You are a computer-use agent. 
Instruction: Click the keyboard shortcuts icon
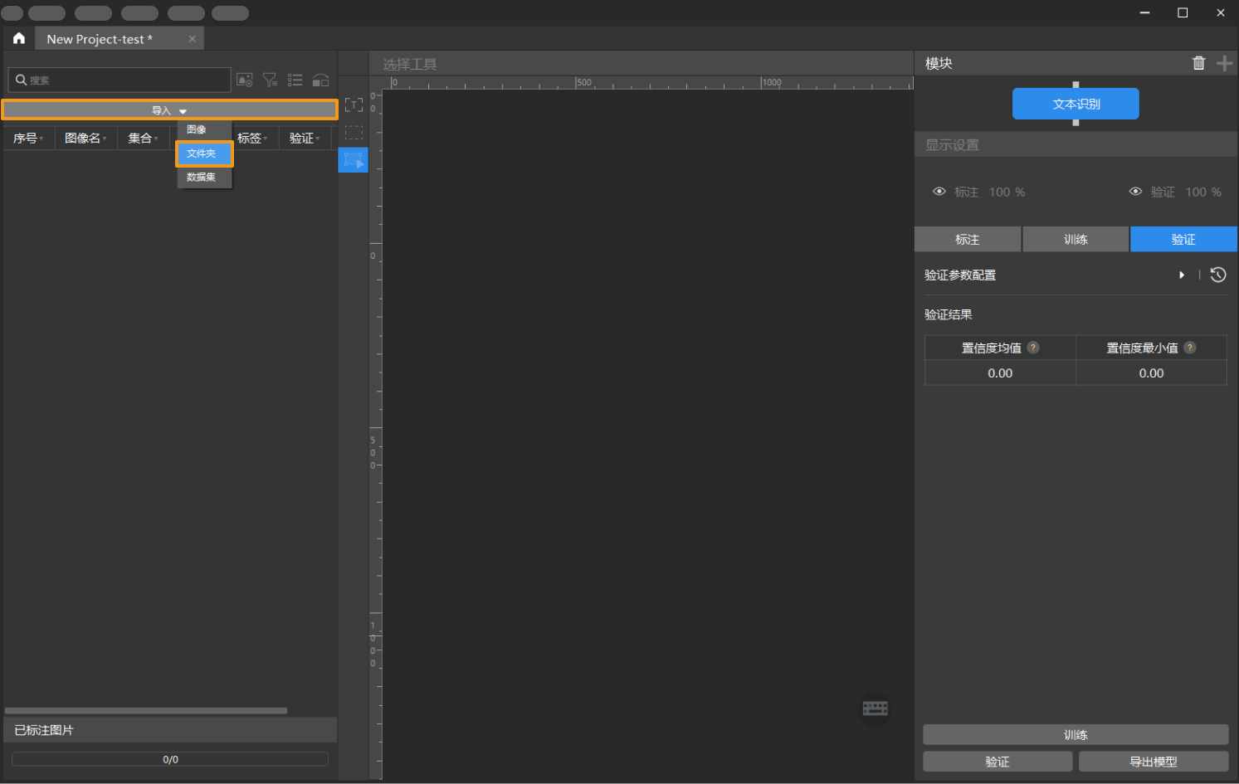tap(876, 709)
